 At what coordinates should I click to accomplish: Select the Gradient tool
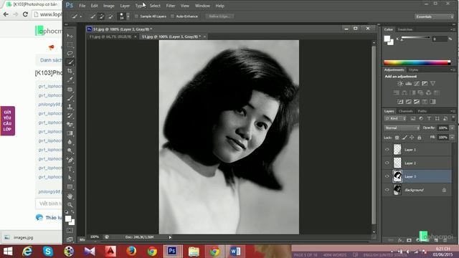[x=70, y=133]
